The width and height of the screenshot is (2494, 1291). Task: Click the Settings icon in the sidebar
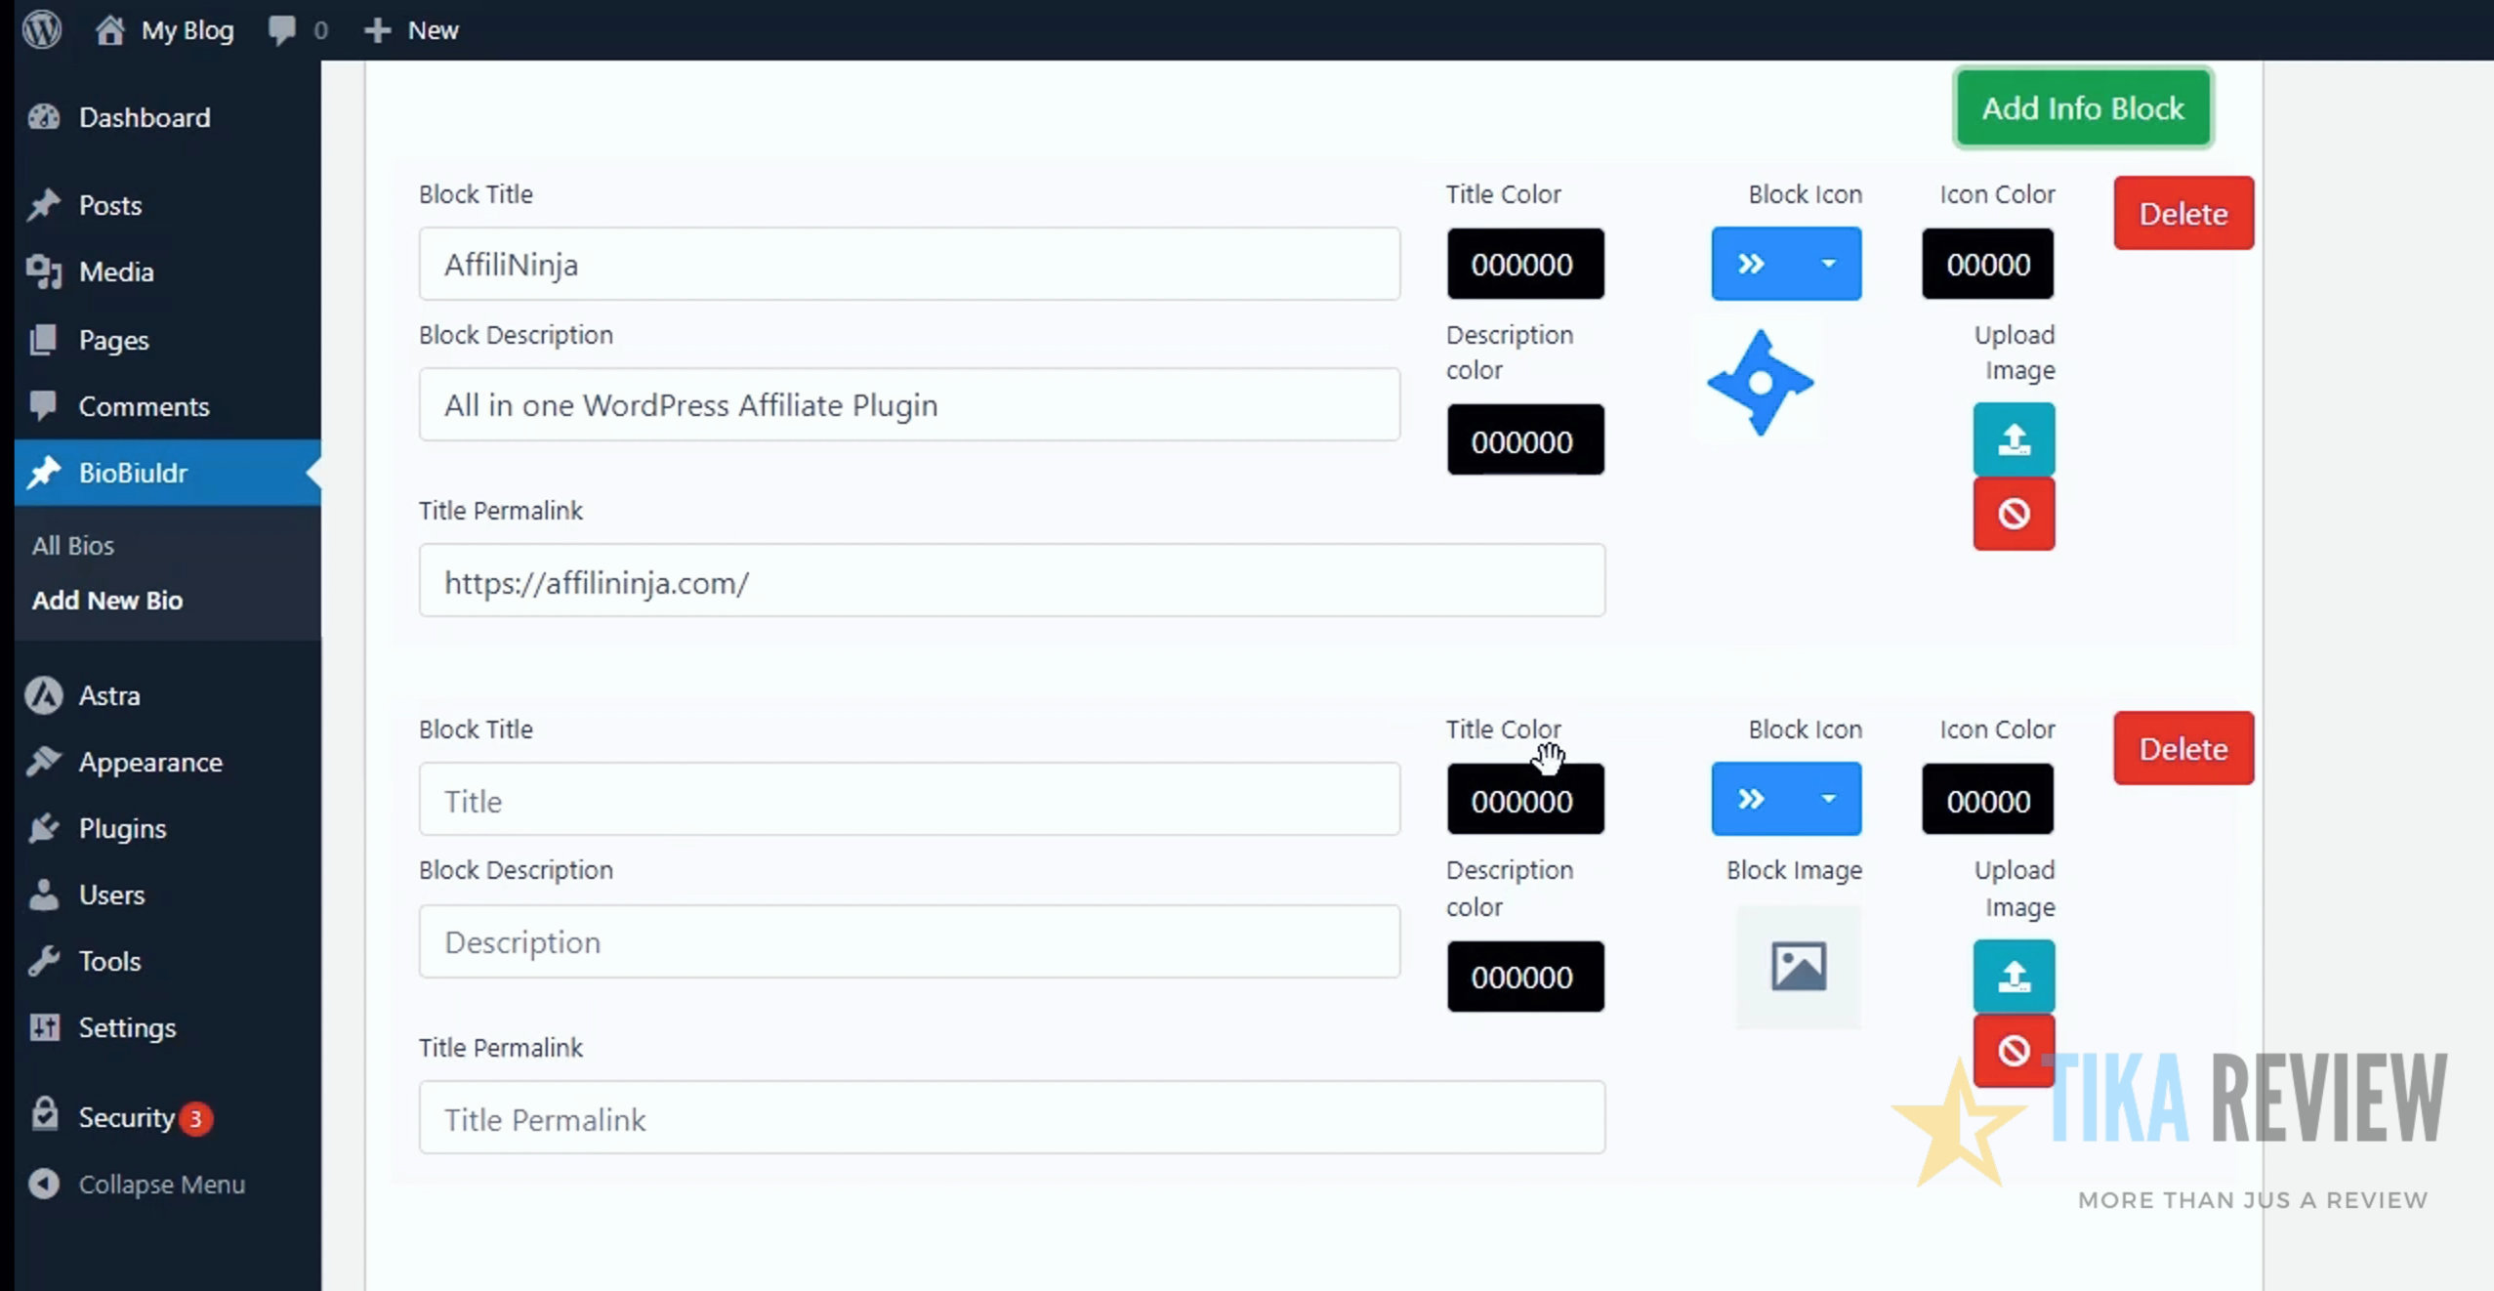(x=44, y=1027)
